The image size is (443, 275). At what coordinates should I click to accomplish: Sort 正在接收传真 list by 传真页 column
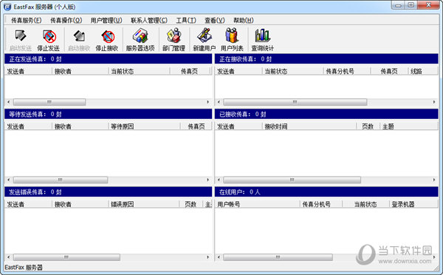click(x=389, y=71)
